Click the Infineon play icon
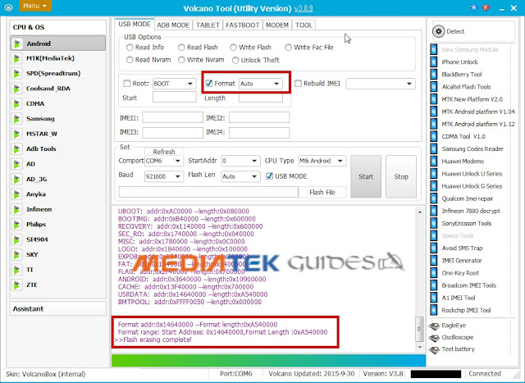Screen dimensions: 525x383 click(16, 209)
